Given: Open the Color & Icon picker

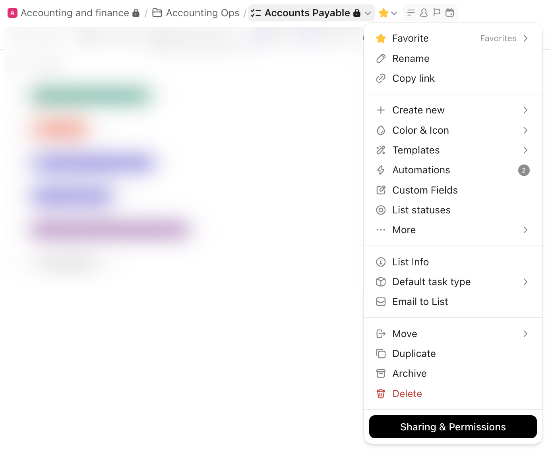Looking at the screenshot, I should [420, 130].
